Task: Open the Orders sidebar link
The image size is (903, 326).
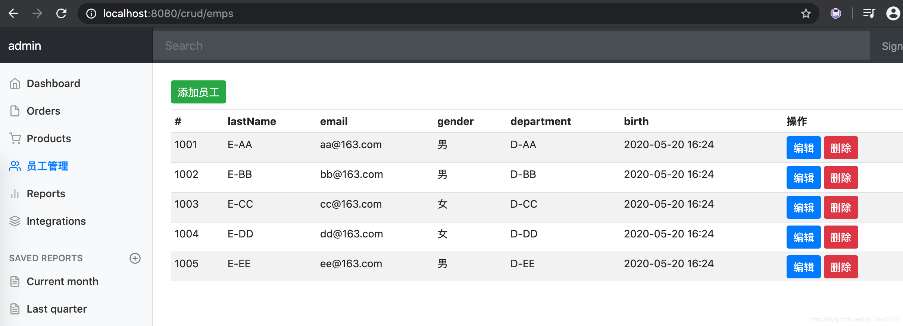Action: click(x=43, y=111)
